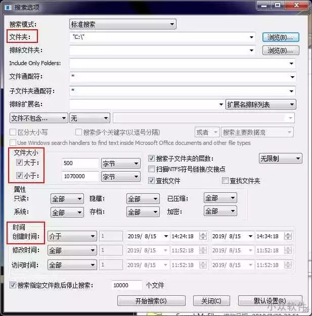The width and height of the screenshot is (312, 316).
Task: Open the 系统 attribute dropdown
Action: [67, 212]
